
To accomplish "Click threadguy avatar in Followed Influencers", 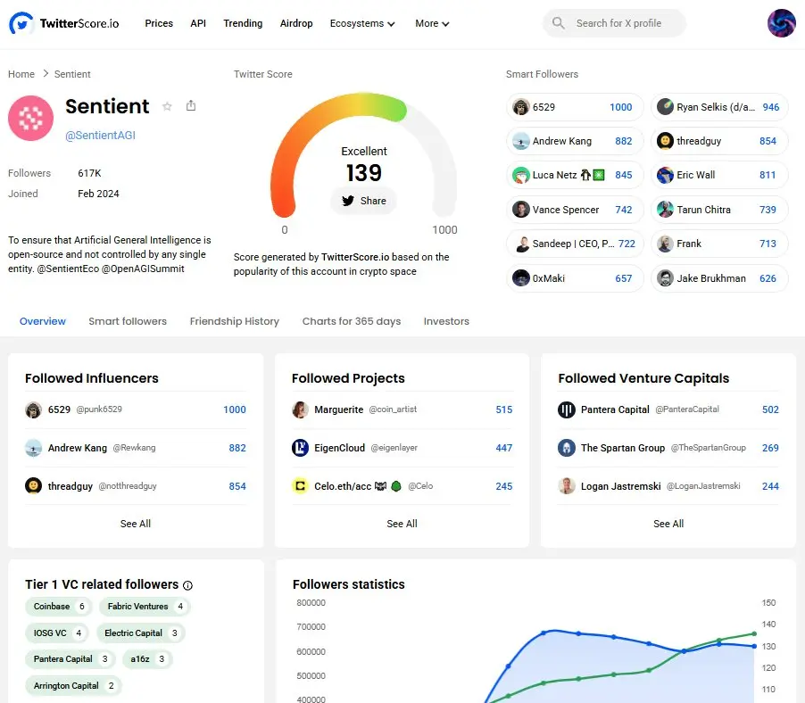I will point(33,485).
